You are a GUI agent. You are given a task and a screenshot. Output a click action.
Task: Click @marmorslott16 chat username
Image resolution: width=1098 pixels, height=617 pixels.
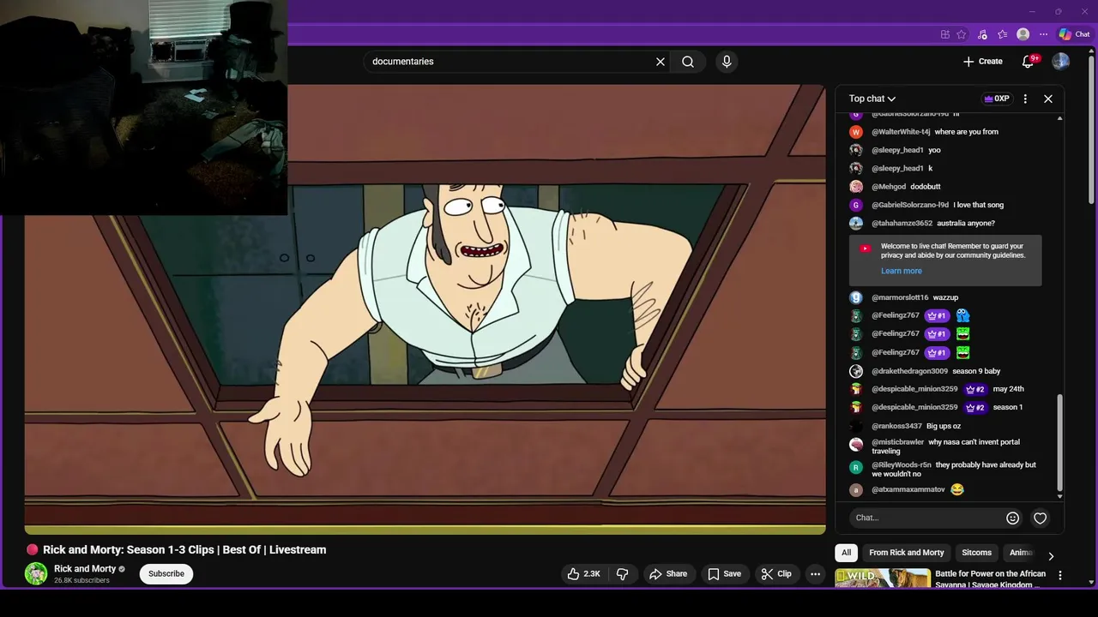click(900, 297)
